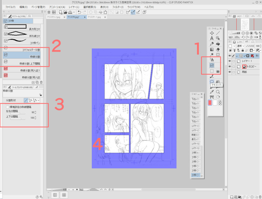Zoom out in Navigator panel
The image size is (262, 199).
coord(243,33)
